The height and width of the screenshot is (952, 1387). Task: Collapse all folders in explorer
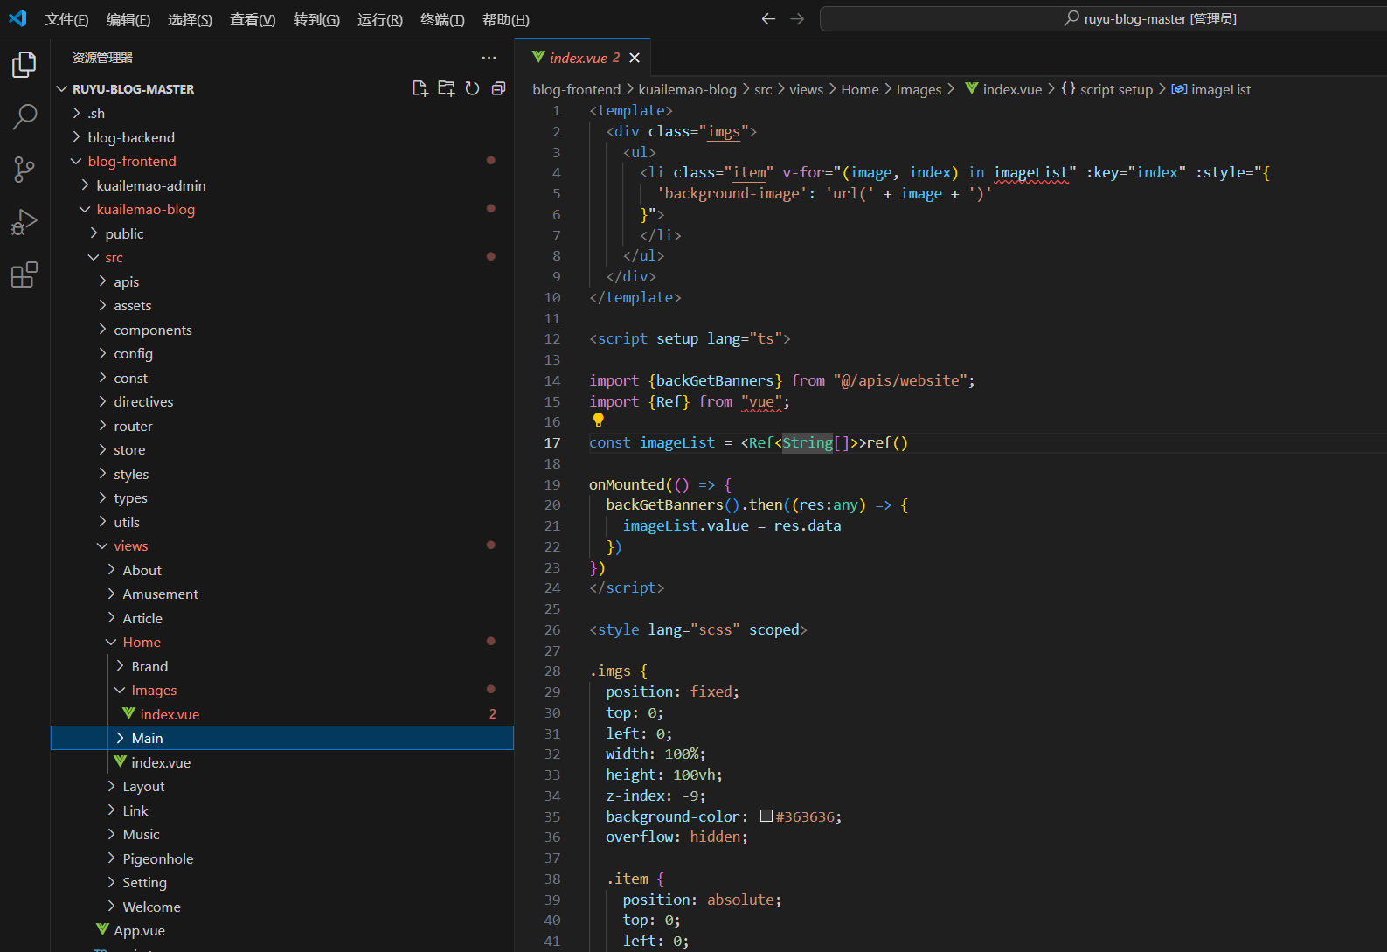[499, 88]
